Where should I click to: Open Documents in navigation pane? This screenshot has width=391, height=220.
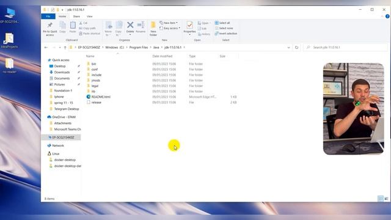(62, 78)
